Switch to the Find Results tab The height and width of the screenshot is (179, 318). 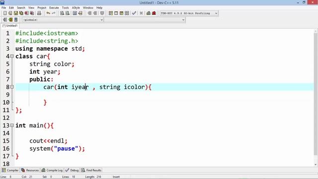[91, 170]
